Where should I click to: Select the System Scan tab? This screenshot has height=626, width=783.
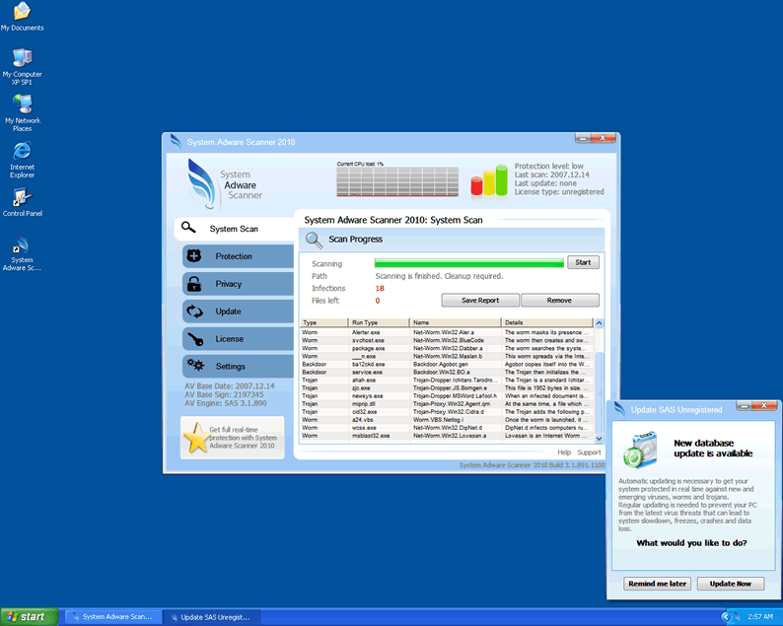point(234,229)
